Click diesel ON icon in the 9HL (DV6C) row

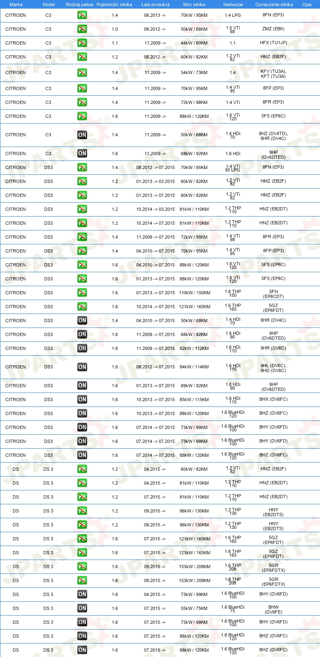[82, 367]
